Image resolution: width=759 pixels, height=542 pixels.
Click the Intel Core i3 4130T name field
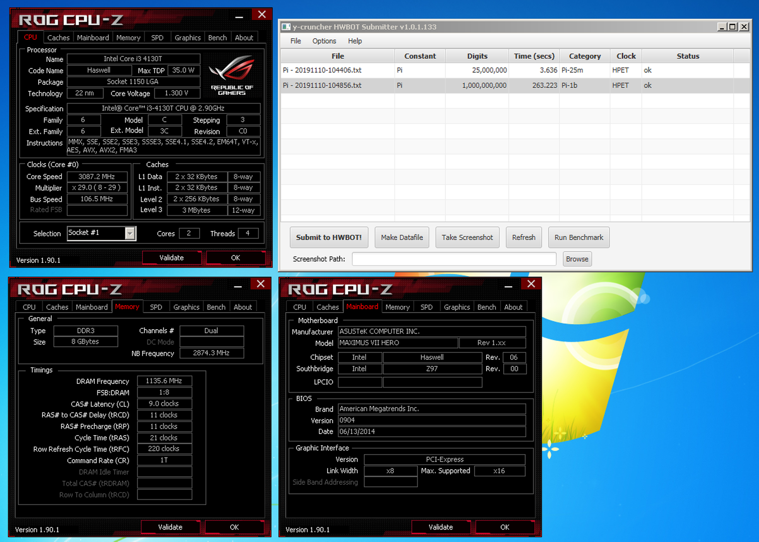(x=133, y=59)
